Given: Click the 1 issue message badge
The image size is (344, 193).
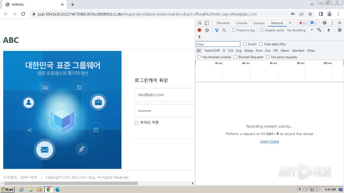Looking at the screenshot, I should (x=313, y=23).
